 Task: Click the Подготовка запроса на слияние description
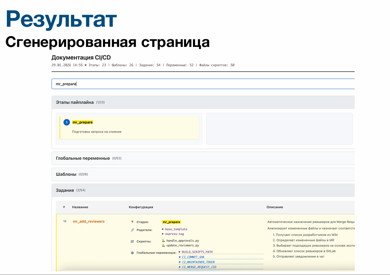[x=97, y=132]
